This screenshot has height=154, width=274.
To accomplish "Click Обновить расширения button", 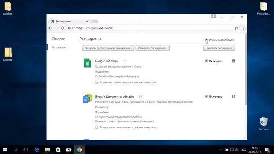I will click(219, 48).
